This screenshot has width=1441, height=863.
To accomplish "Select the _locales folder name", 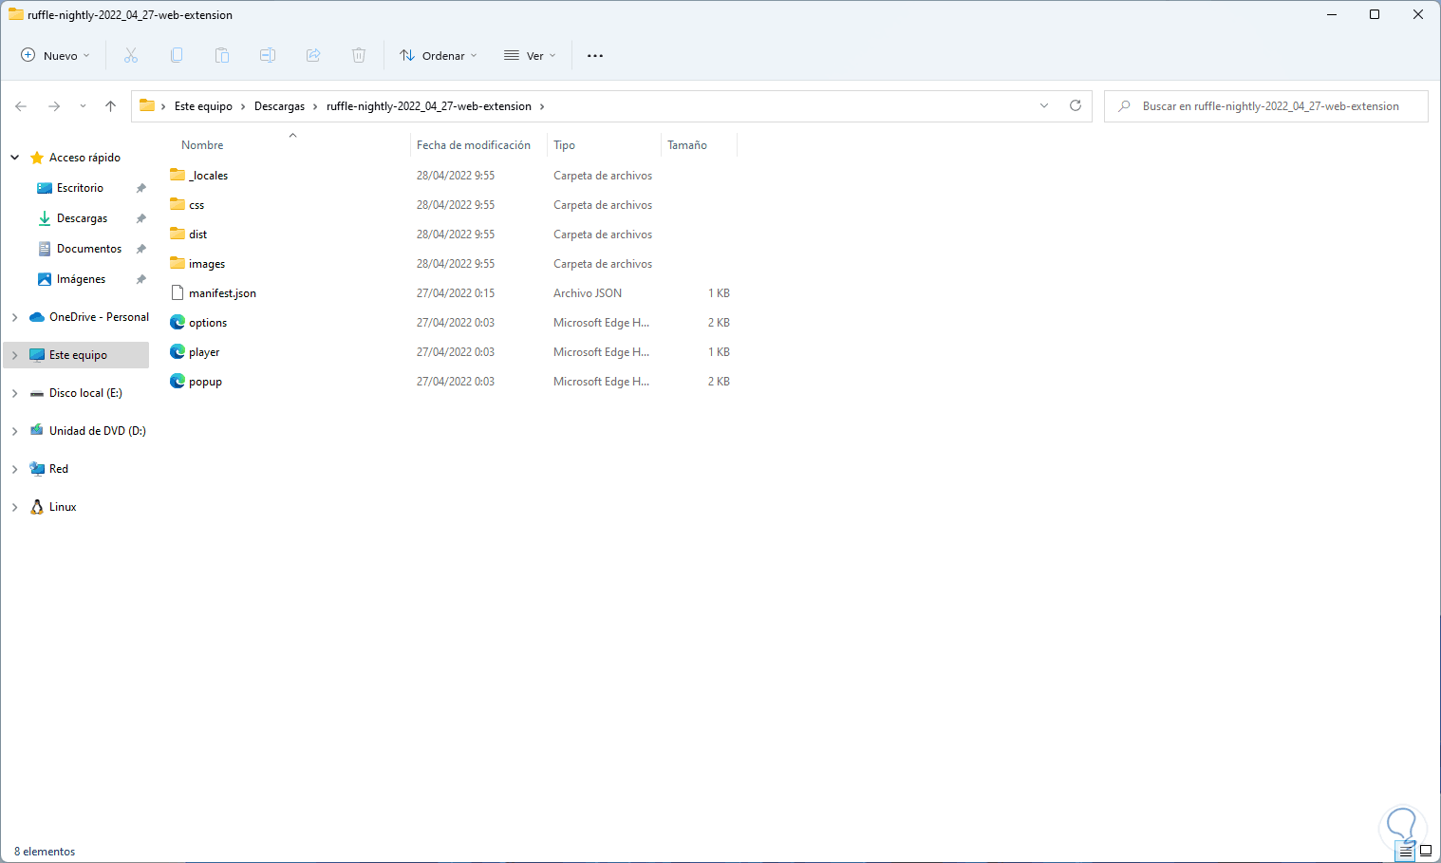I will [x=209, y=176].
